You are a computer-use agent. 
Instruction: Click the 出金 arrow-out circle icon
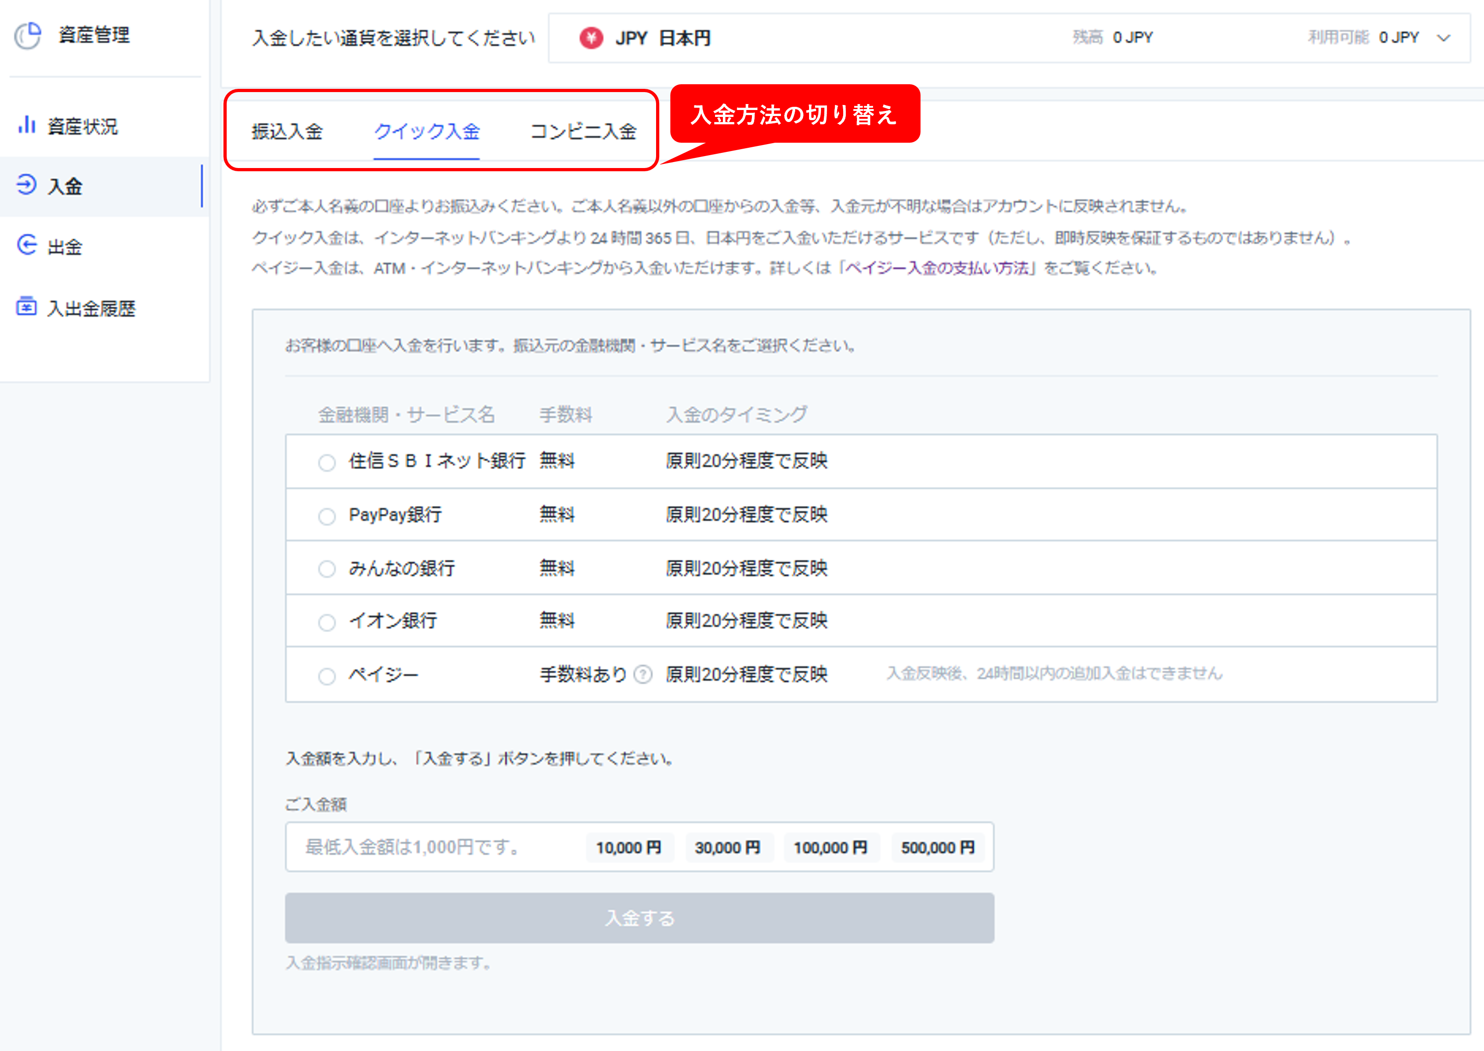(27, 244)
